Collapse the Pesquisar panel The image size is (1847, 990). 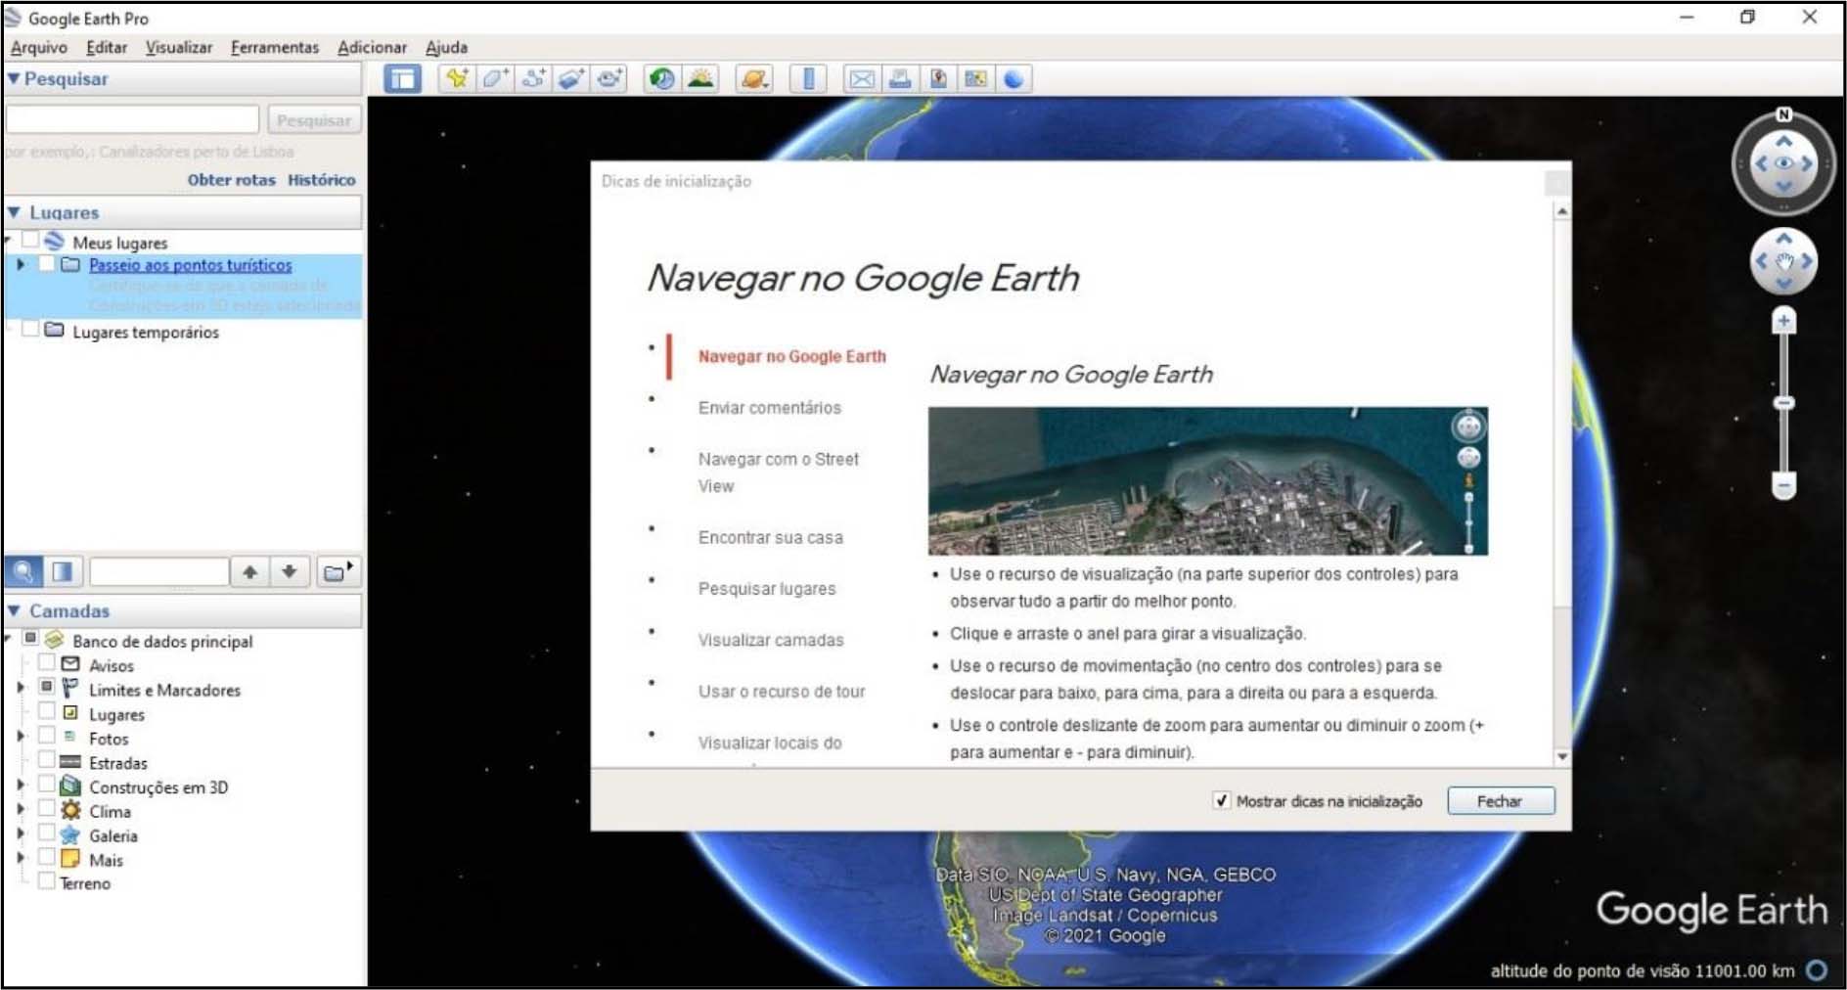14,78
